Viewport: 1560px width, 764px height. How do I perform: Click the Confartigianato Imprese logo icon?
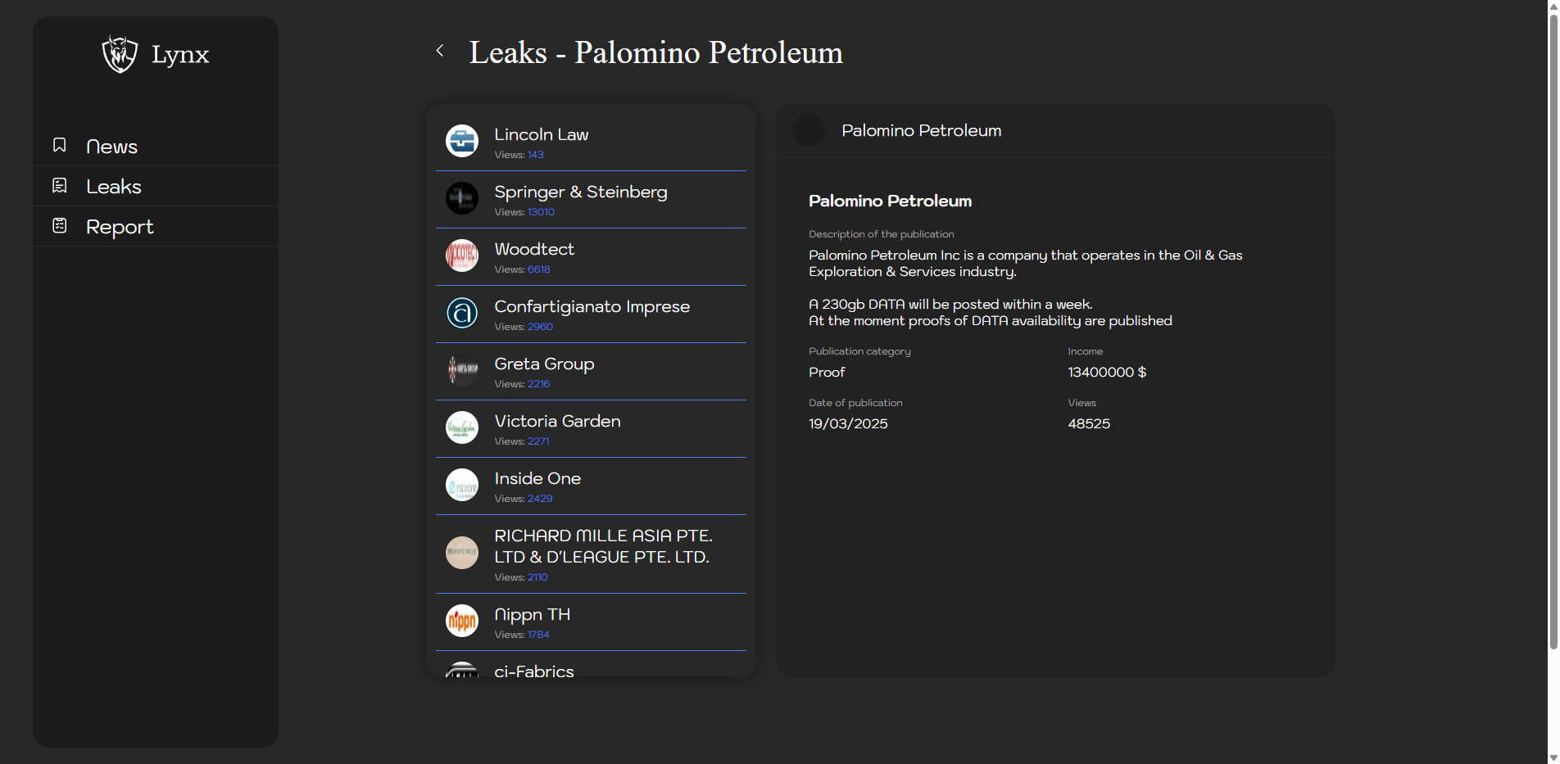[462, 313]
